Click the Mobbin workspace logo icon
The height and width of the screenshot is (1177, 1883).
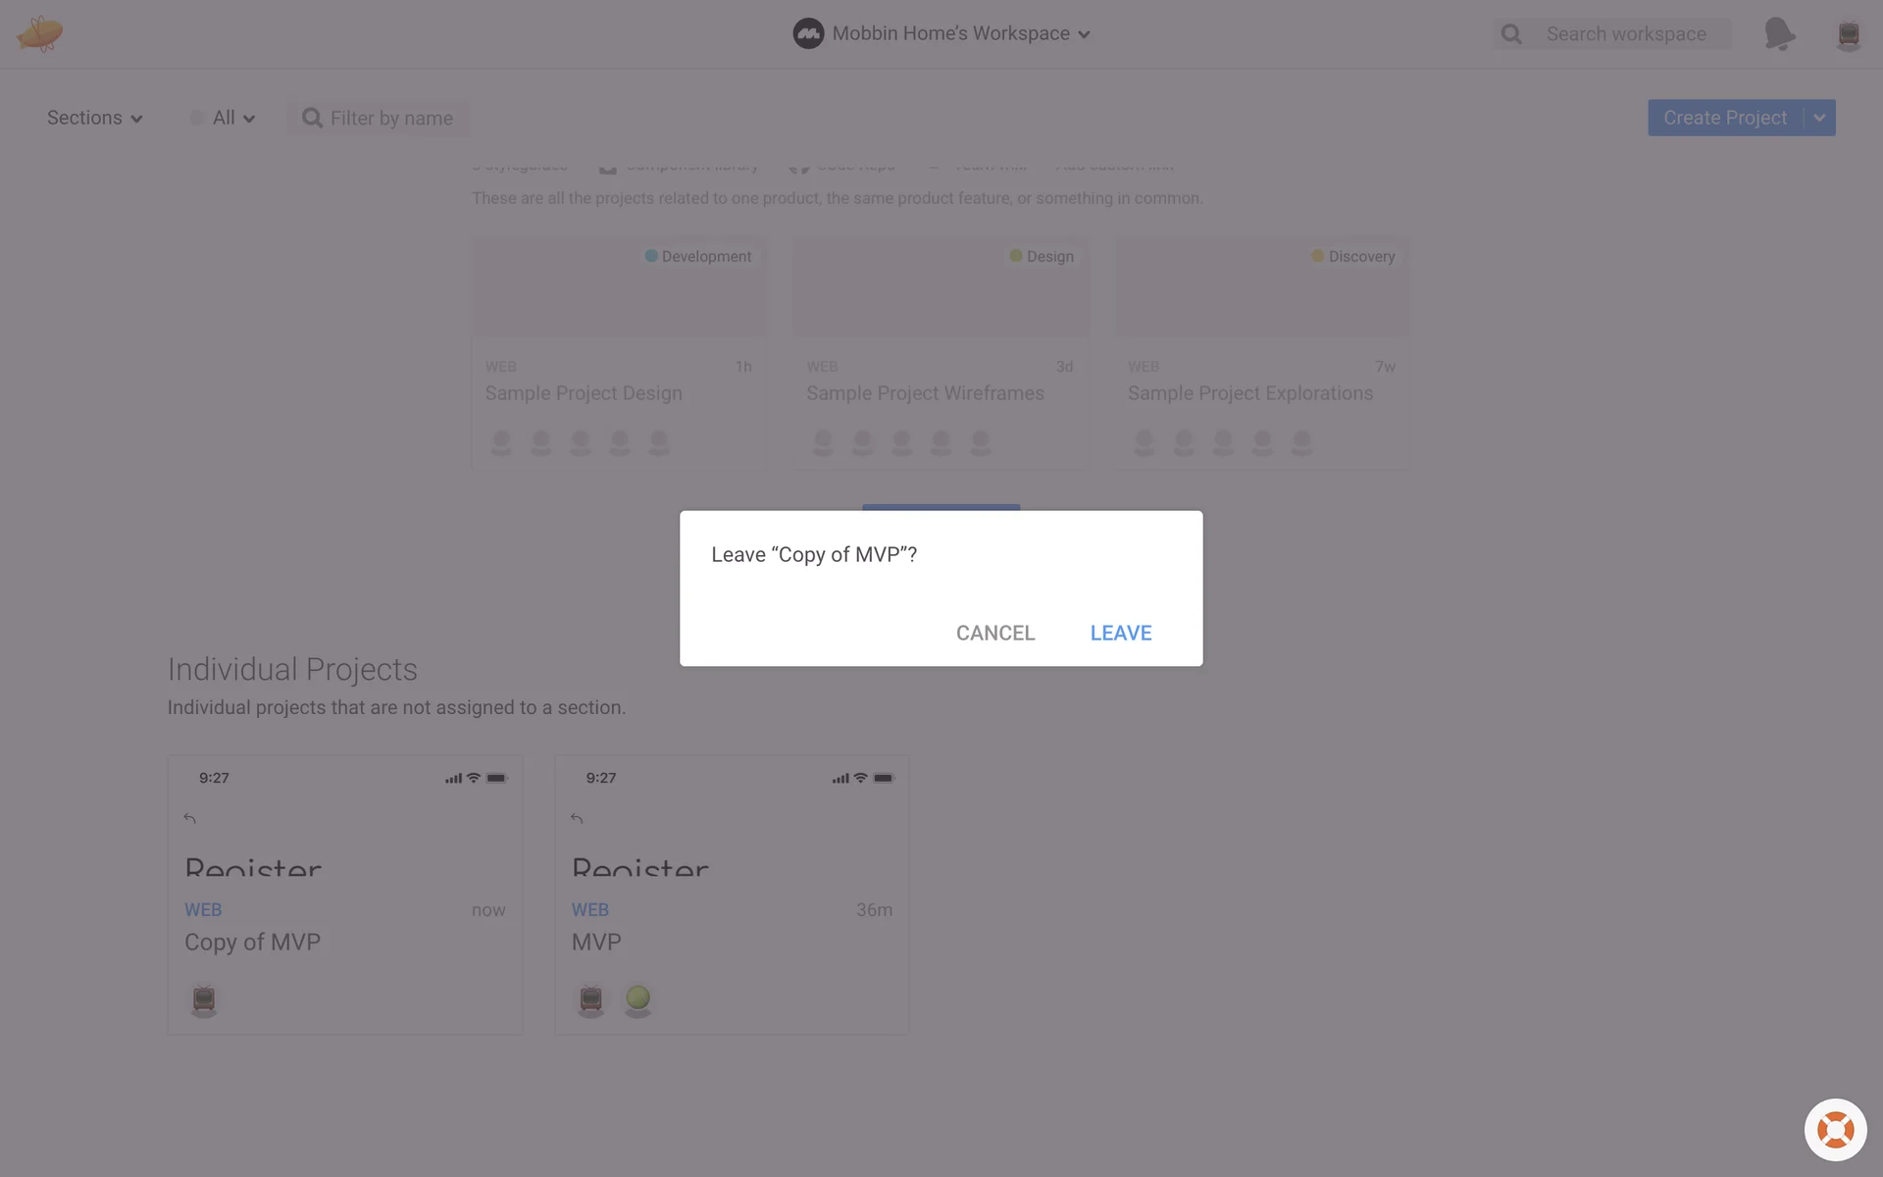tap(808, 33)
